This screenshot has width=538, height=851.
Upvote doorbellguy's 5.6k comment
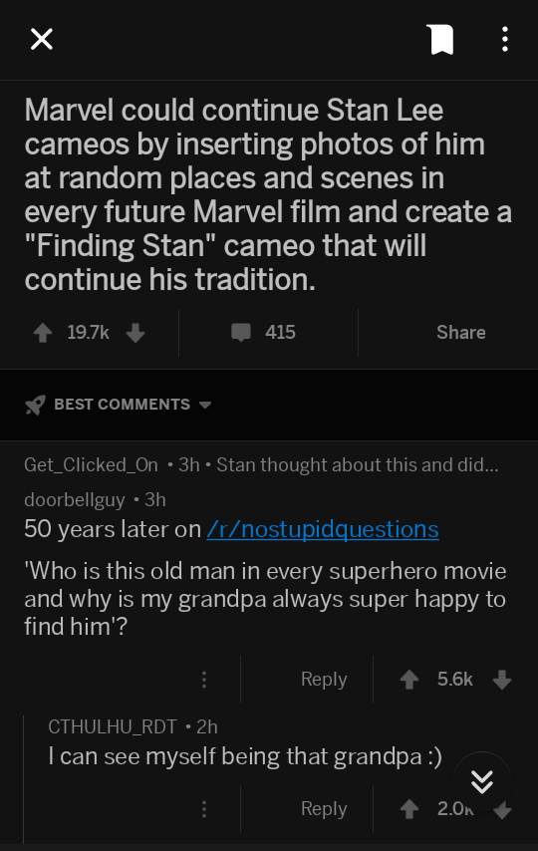[x=409, y=680]
